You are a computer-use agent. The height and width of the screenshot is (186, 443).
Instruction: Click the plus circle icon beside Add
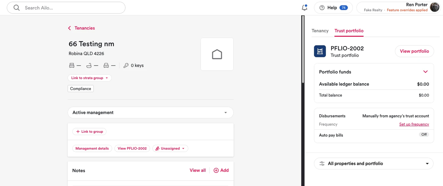(216, 170)
